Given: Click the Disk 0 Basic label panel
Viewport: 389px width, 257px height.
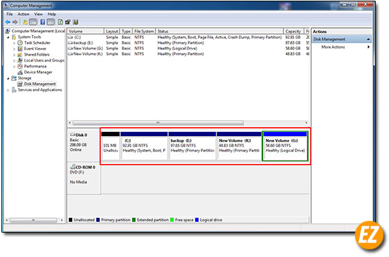Looking at the screenshot, I should pos(83,145).
